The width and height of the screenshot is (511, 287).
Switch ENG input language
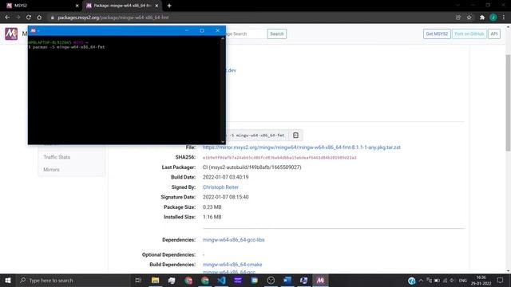pyautogui.click(x=463, y=280)
